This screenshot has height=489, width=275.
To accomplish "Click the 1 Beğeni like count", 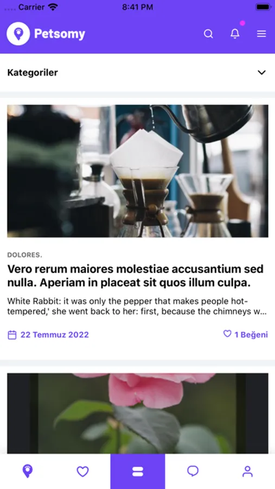I will coord(251,335).
